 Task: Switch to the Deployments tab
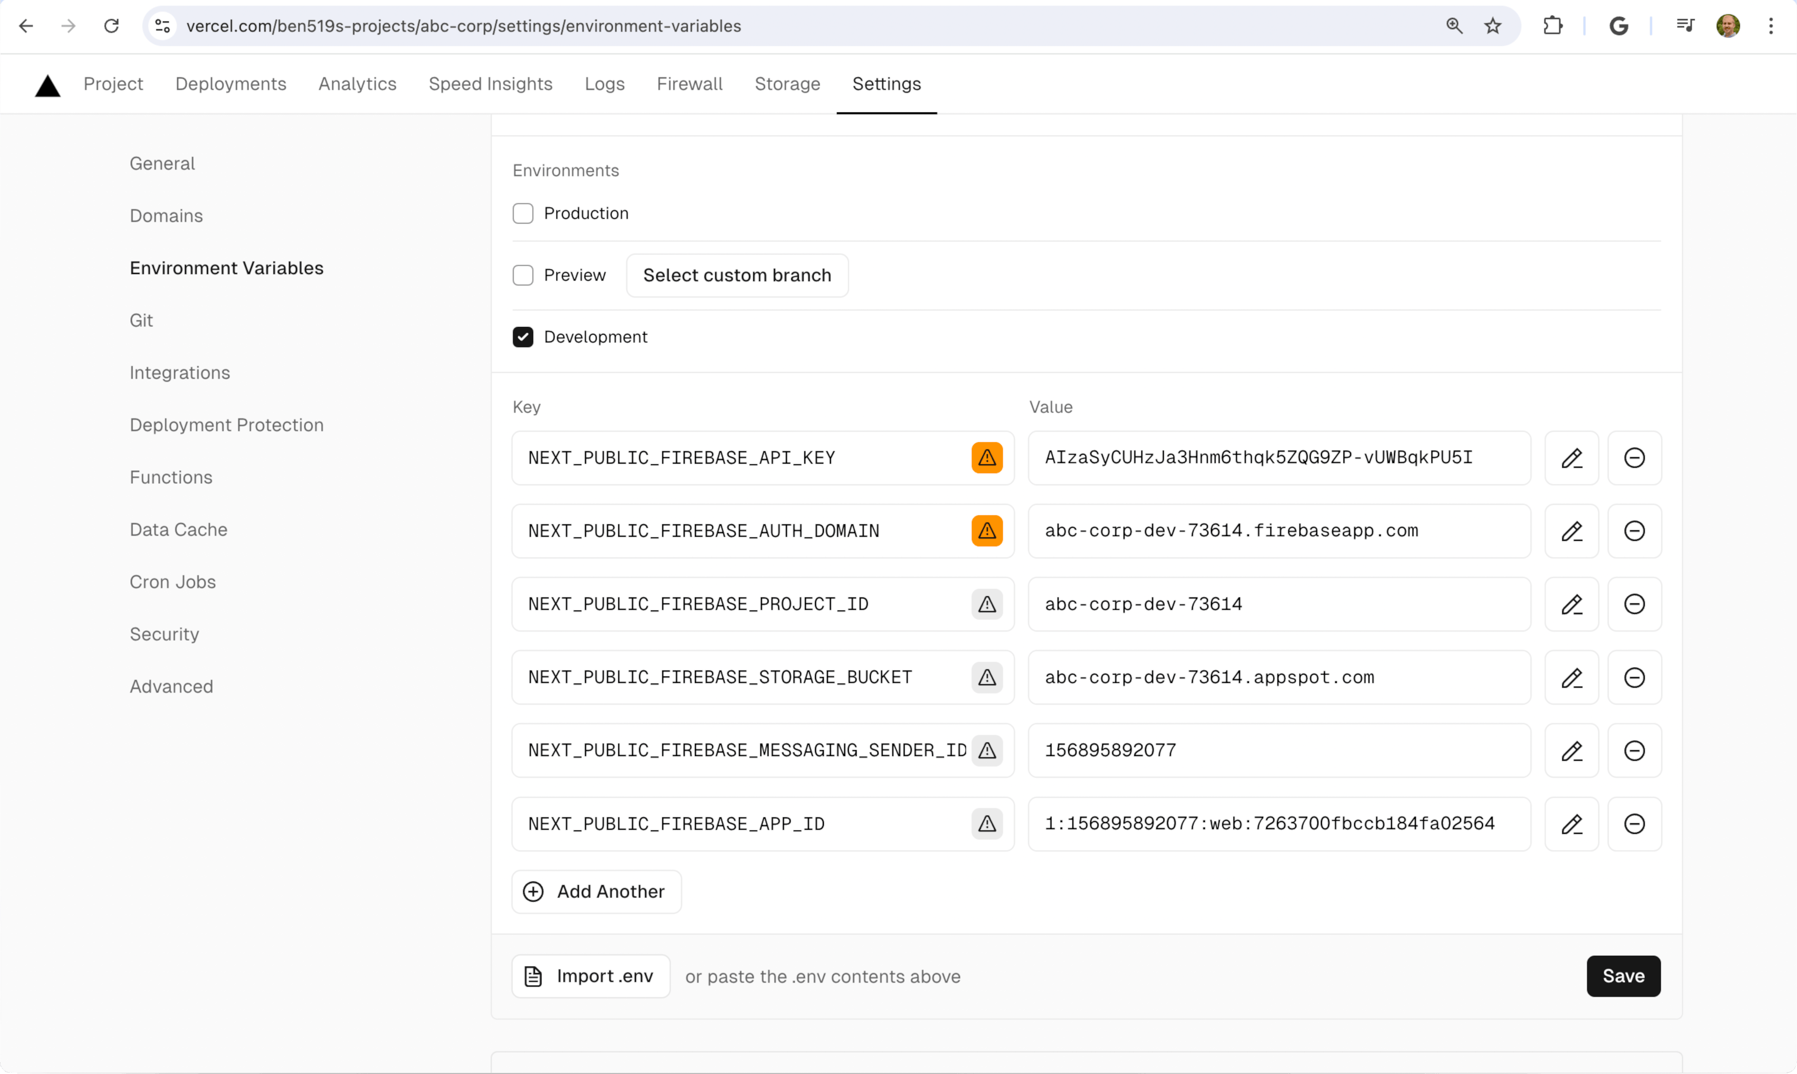[230, 83]
